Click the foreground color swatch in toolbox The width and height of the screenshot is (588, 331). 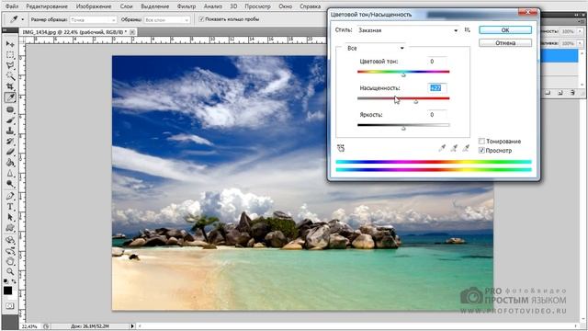[x=7, y=291]
